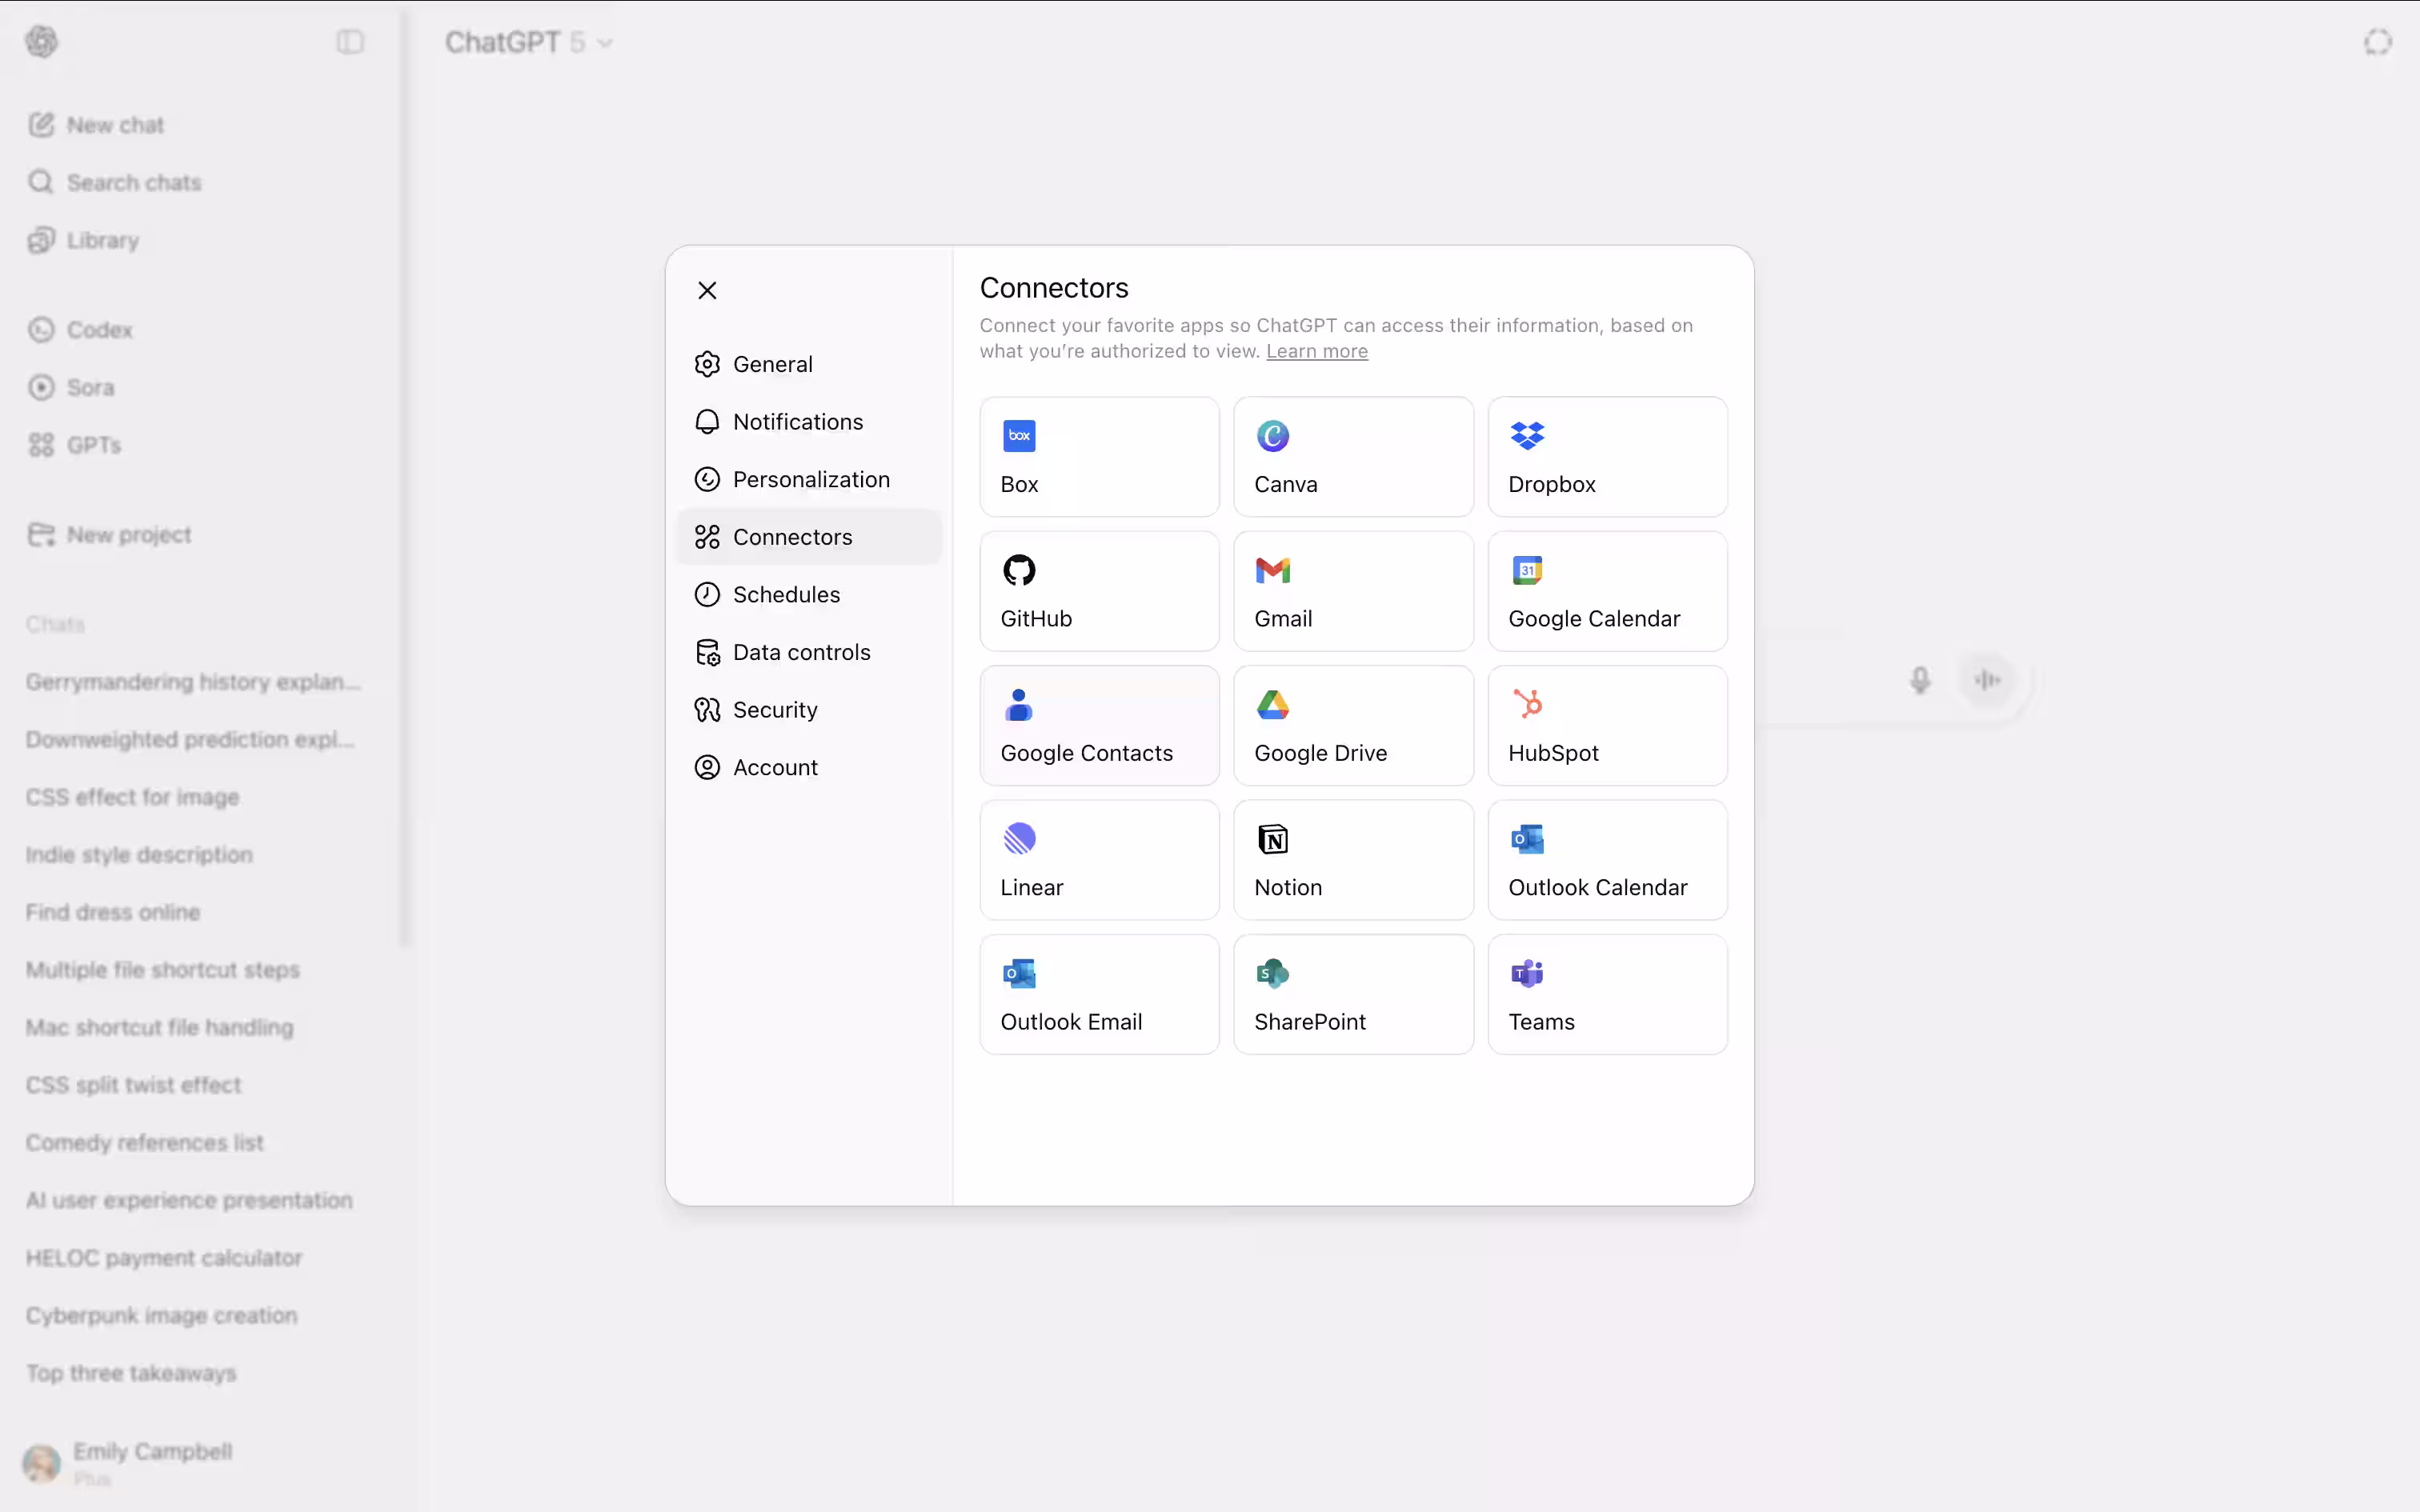Viewport: 2420px width, 1512px height.
Task: Open chat 'Indie style description'
Action: (139, 855)
